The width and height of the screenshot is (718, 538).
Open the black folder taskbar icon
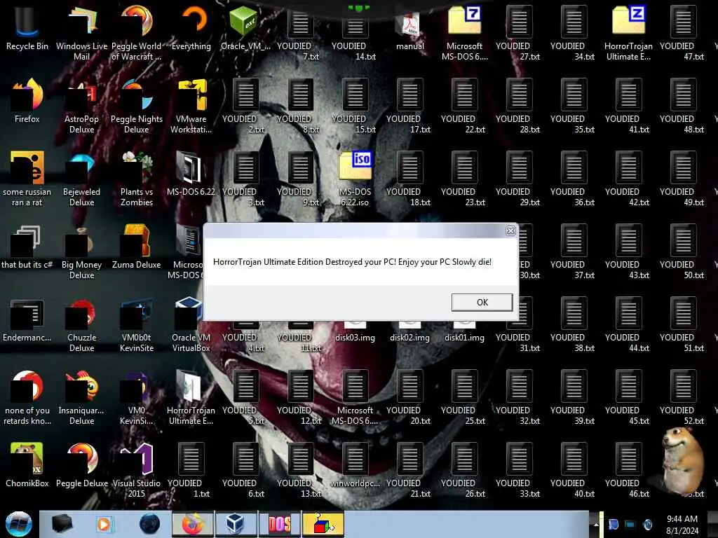point(62,524)
